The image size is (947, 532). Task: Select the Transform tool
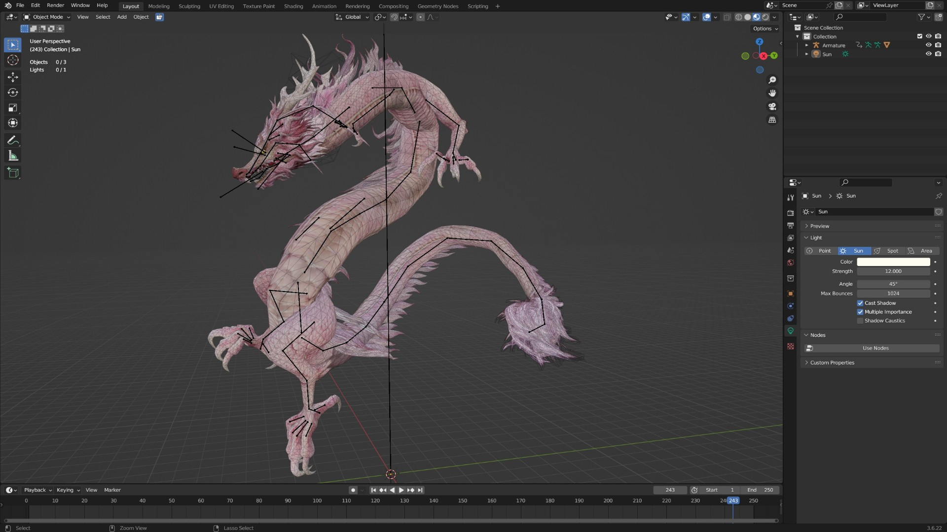tap(13, 123)
